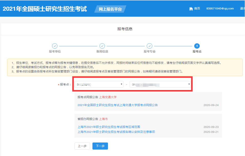The image size is (245, 156).
Task: Click the arrow on the province dropdown
Action: tap(121, 84)
